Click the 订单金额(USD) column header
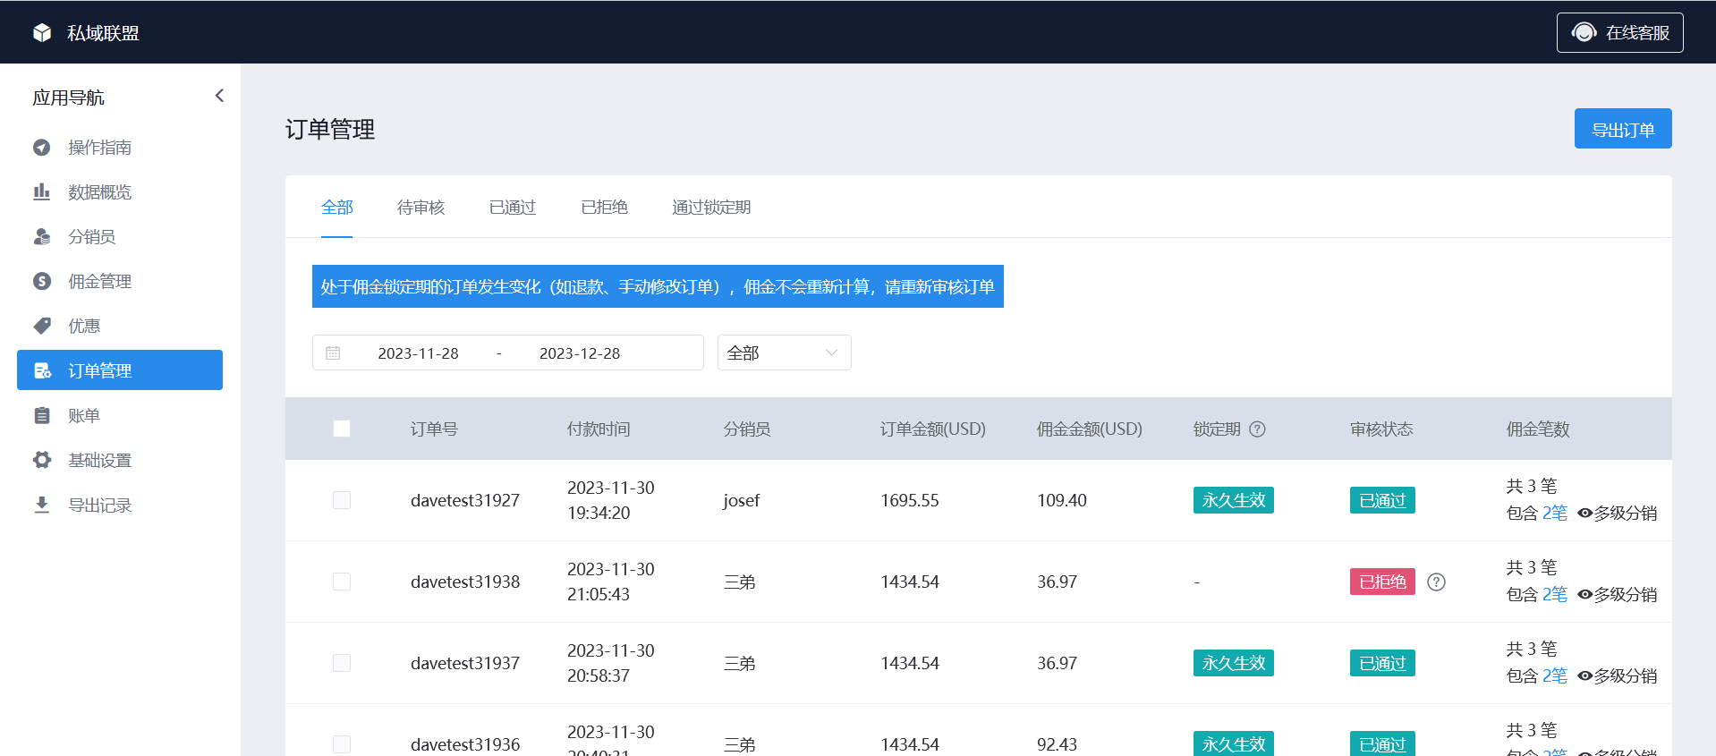This screenshot has width=1716, height=756. (x=933, y=429)
